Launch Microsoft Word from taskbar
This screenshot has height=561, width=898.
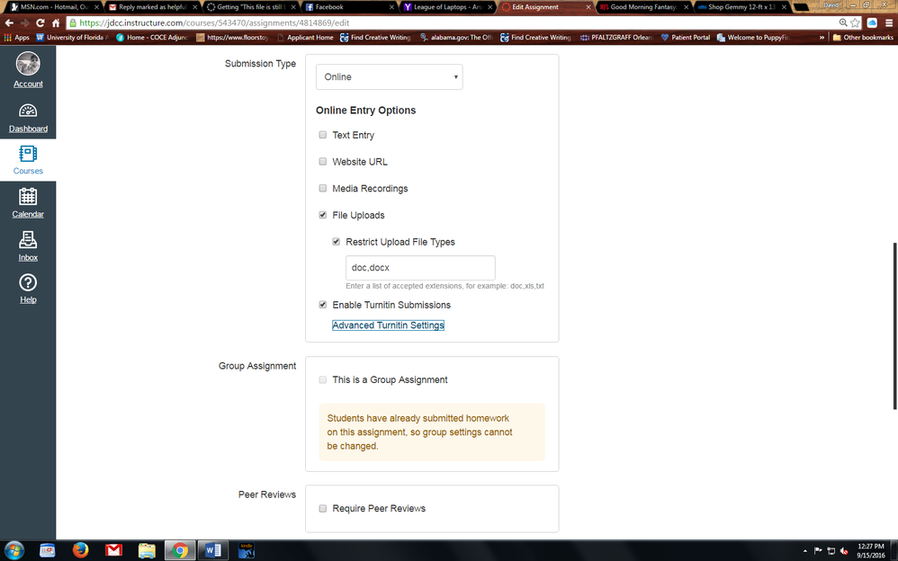click(x=213, y=550)
